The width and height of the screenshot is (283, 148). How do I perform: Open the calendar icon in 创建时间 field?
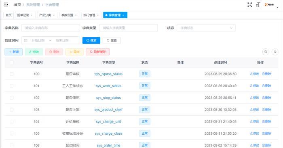click(x=25, y=40)
